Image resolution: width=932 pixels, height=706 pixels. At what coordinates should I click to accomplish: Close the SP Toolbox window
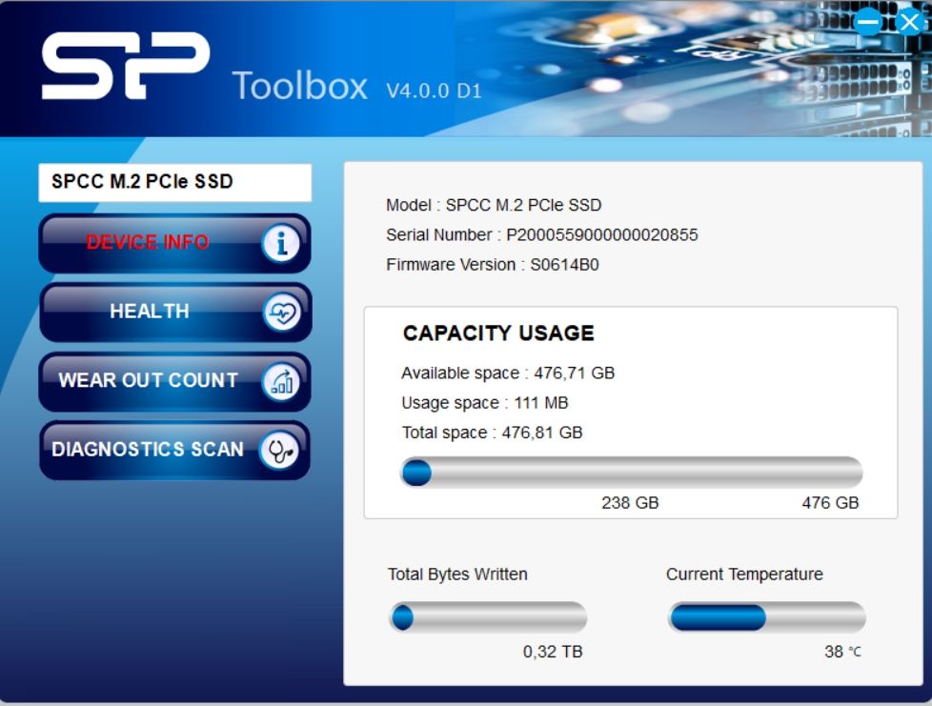click(909, 22)
